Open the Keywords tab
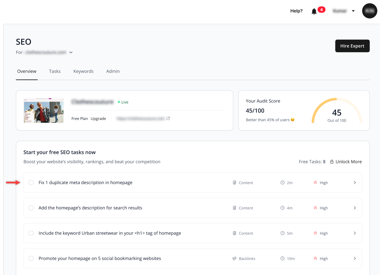Image resolution: width=380 pixels, height=275 pixels. 83,71
